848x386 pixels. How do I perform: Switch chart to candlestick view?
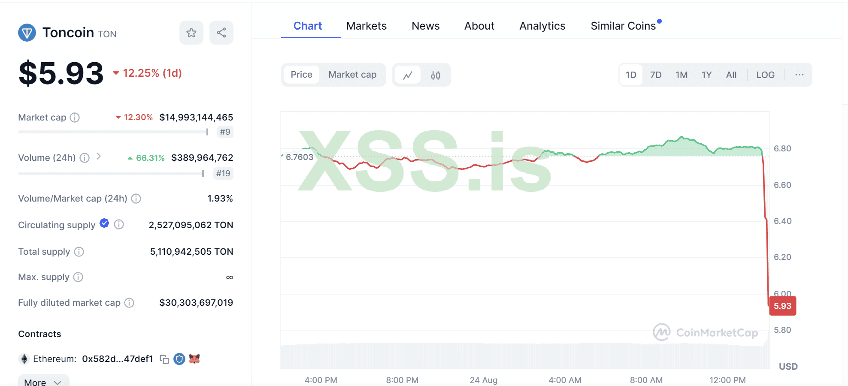(x=436, y=75)
